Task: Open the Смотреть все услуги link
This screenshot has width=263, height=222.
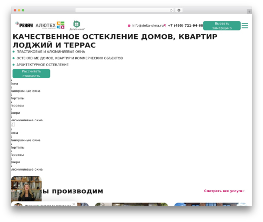Action: tap(224, 191)
